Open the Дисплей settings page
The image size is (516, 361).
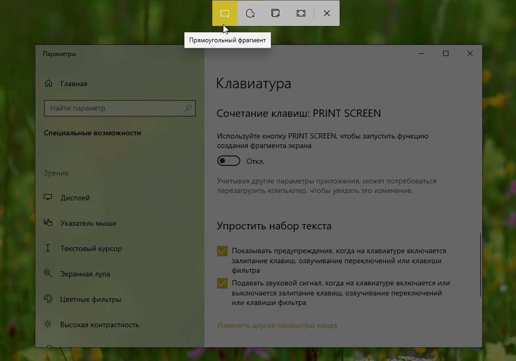tap(75, 198)
